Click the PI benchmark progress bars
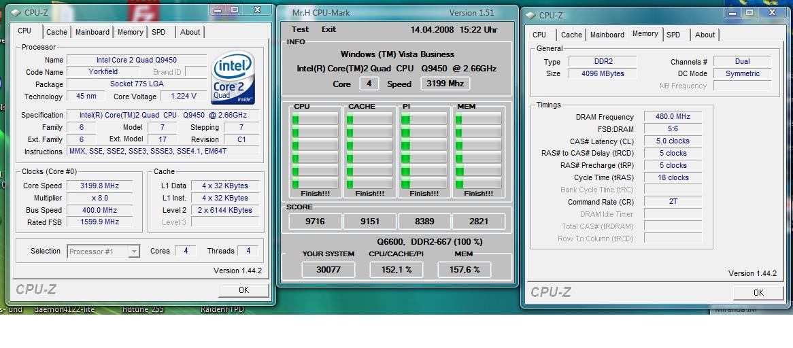 (424, 150)
